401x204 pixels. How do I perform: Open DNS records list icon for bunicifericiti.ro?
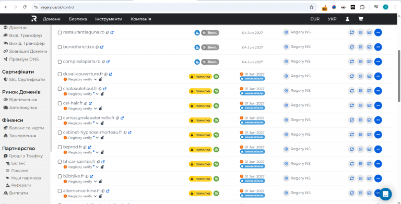360,47
